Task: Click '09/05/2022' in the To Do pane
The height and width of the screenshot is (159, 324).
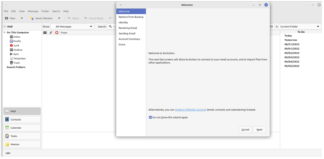Action: pos(292,66)
